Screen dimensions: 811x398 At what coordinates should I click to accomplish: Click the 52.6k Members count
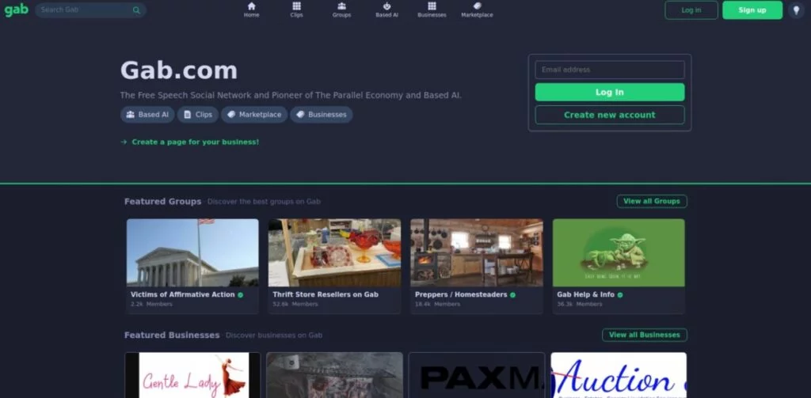[295, 305]
